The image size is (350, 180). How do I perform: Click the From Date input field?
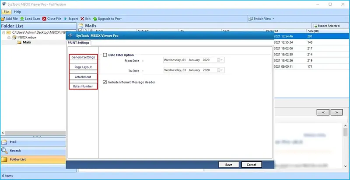click(194, 60)
